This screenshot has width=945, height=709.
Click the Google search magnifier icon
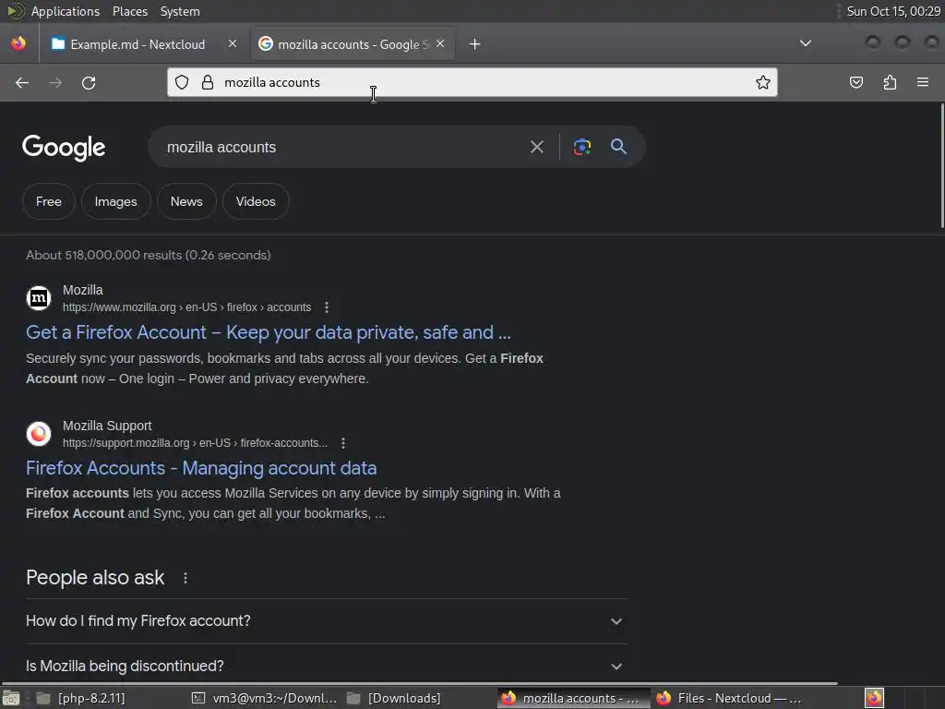tap(618, 147)
